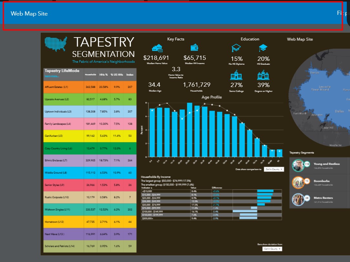Click the '<$15,000' income row
350x262 pixels.
pos(211,191)
